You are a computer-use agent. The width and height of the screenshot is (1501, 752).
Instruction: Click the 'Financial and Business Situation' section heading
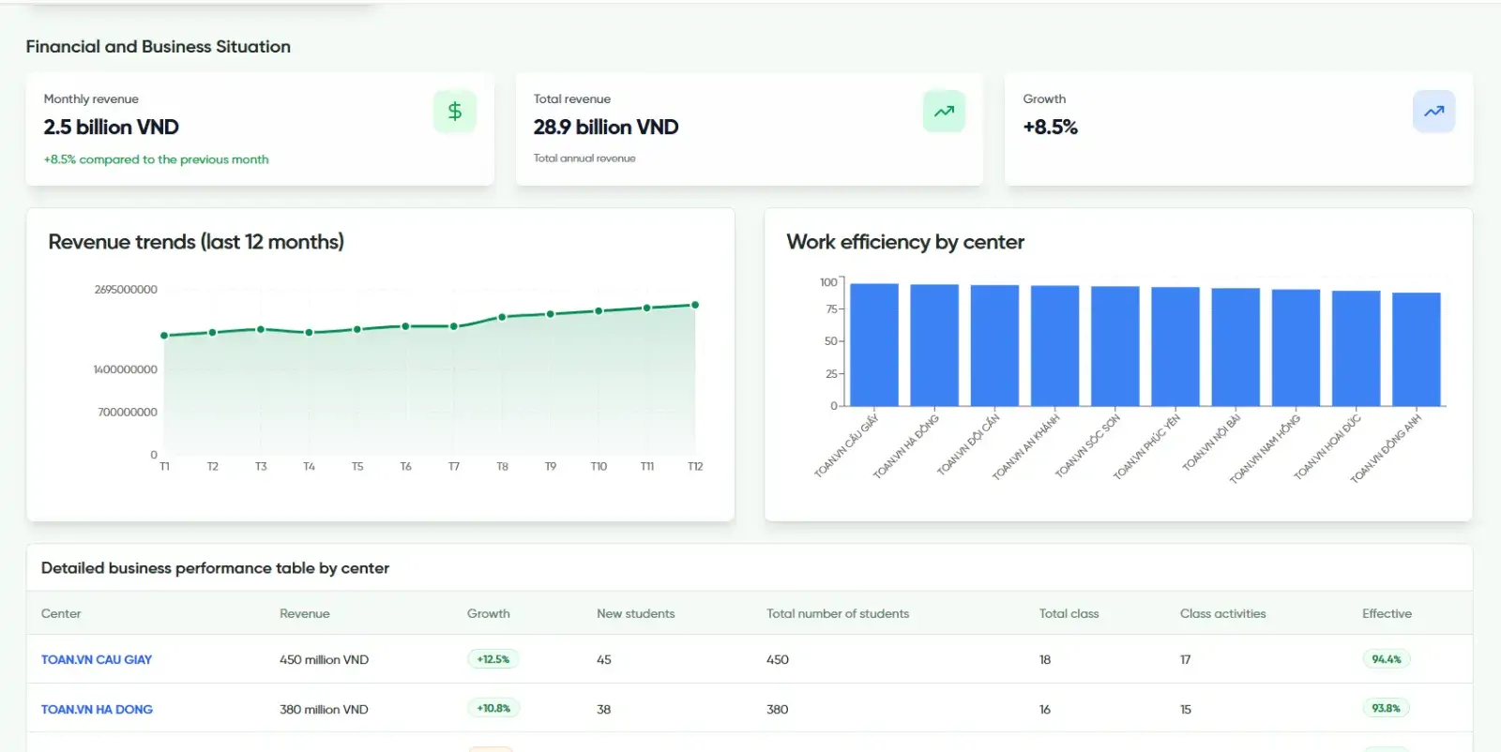coord(159,47)
